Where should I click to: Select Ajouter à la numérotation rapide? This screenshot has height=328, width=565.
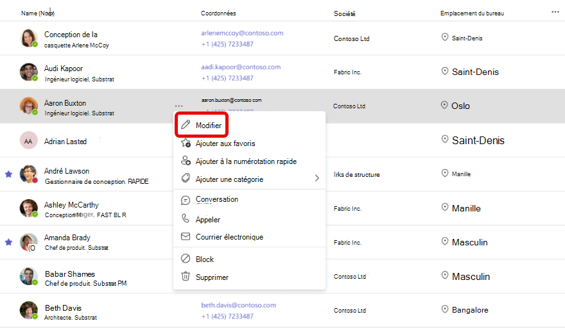tap(249, 161)
